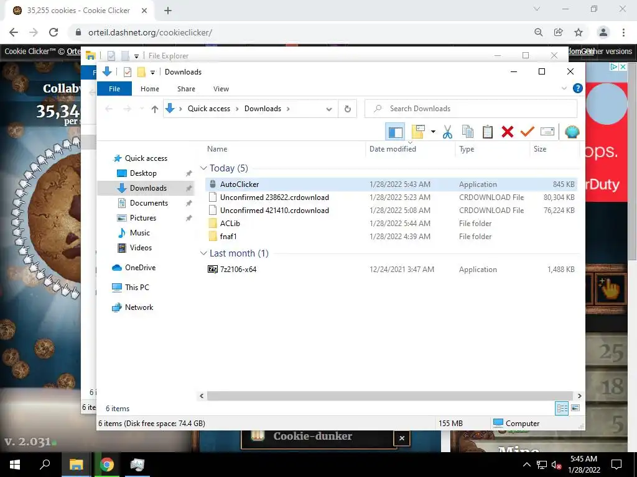The width and height of the screenshot is (637, 477).
Task: Click the blue Help question mark icon
Action: click(x=577, y=88)
